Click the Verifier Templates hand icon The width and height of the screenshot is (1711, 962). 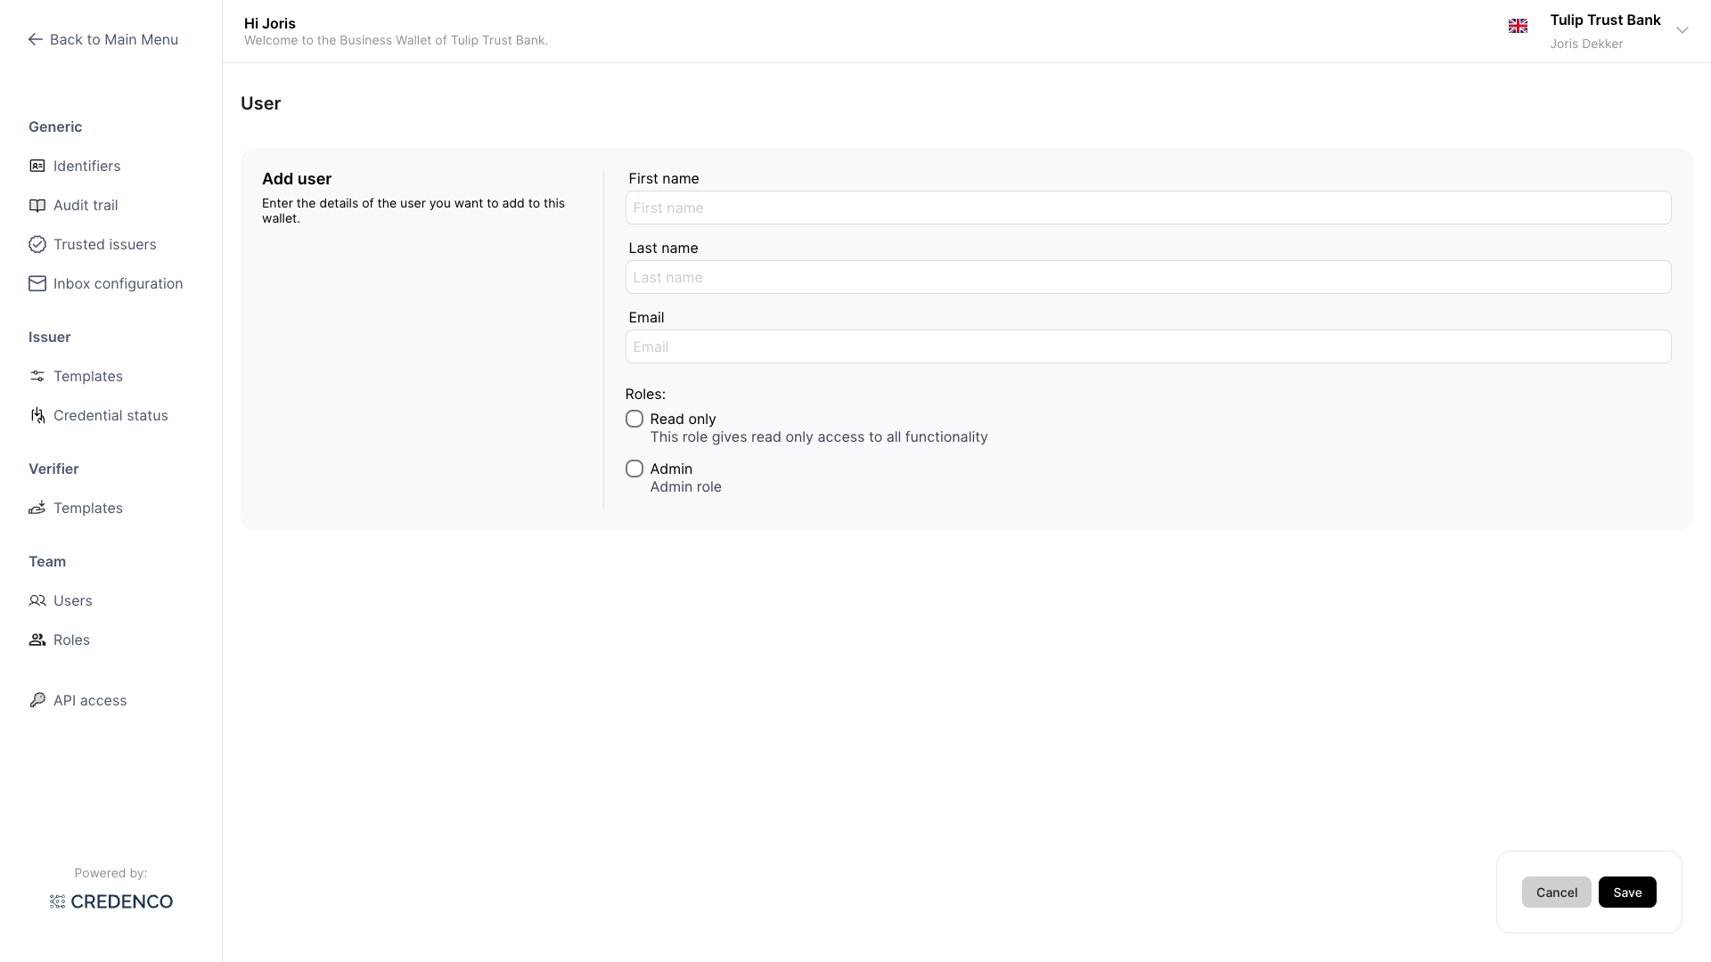[x=37, y=508]
